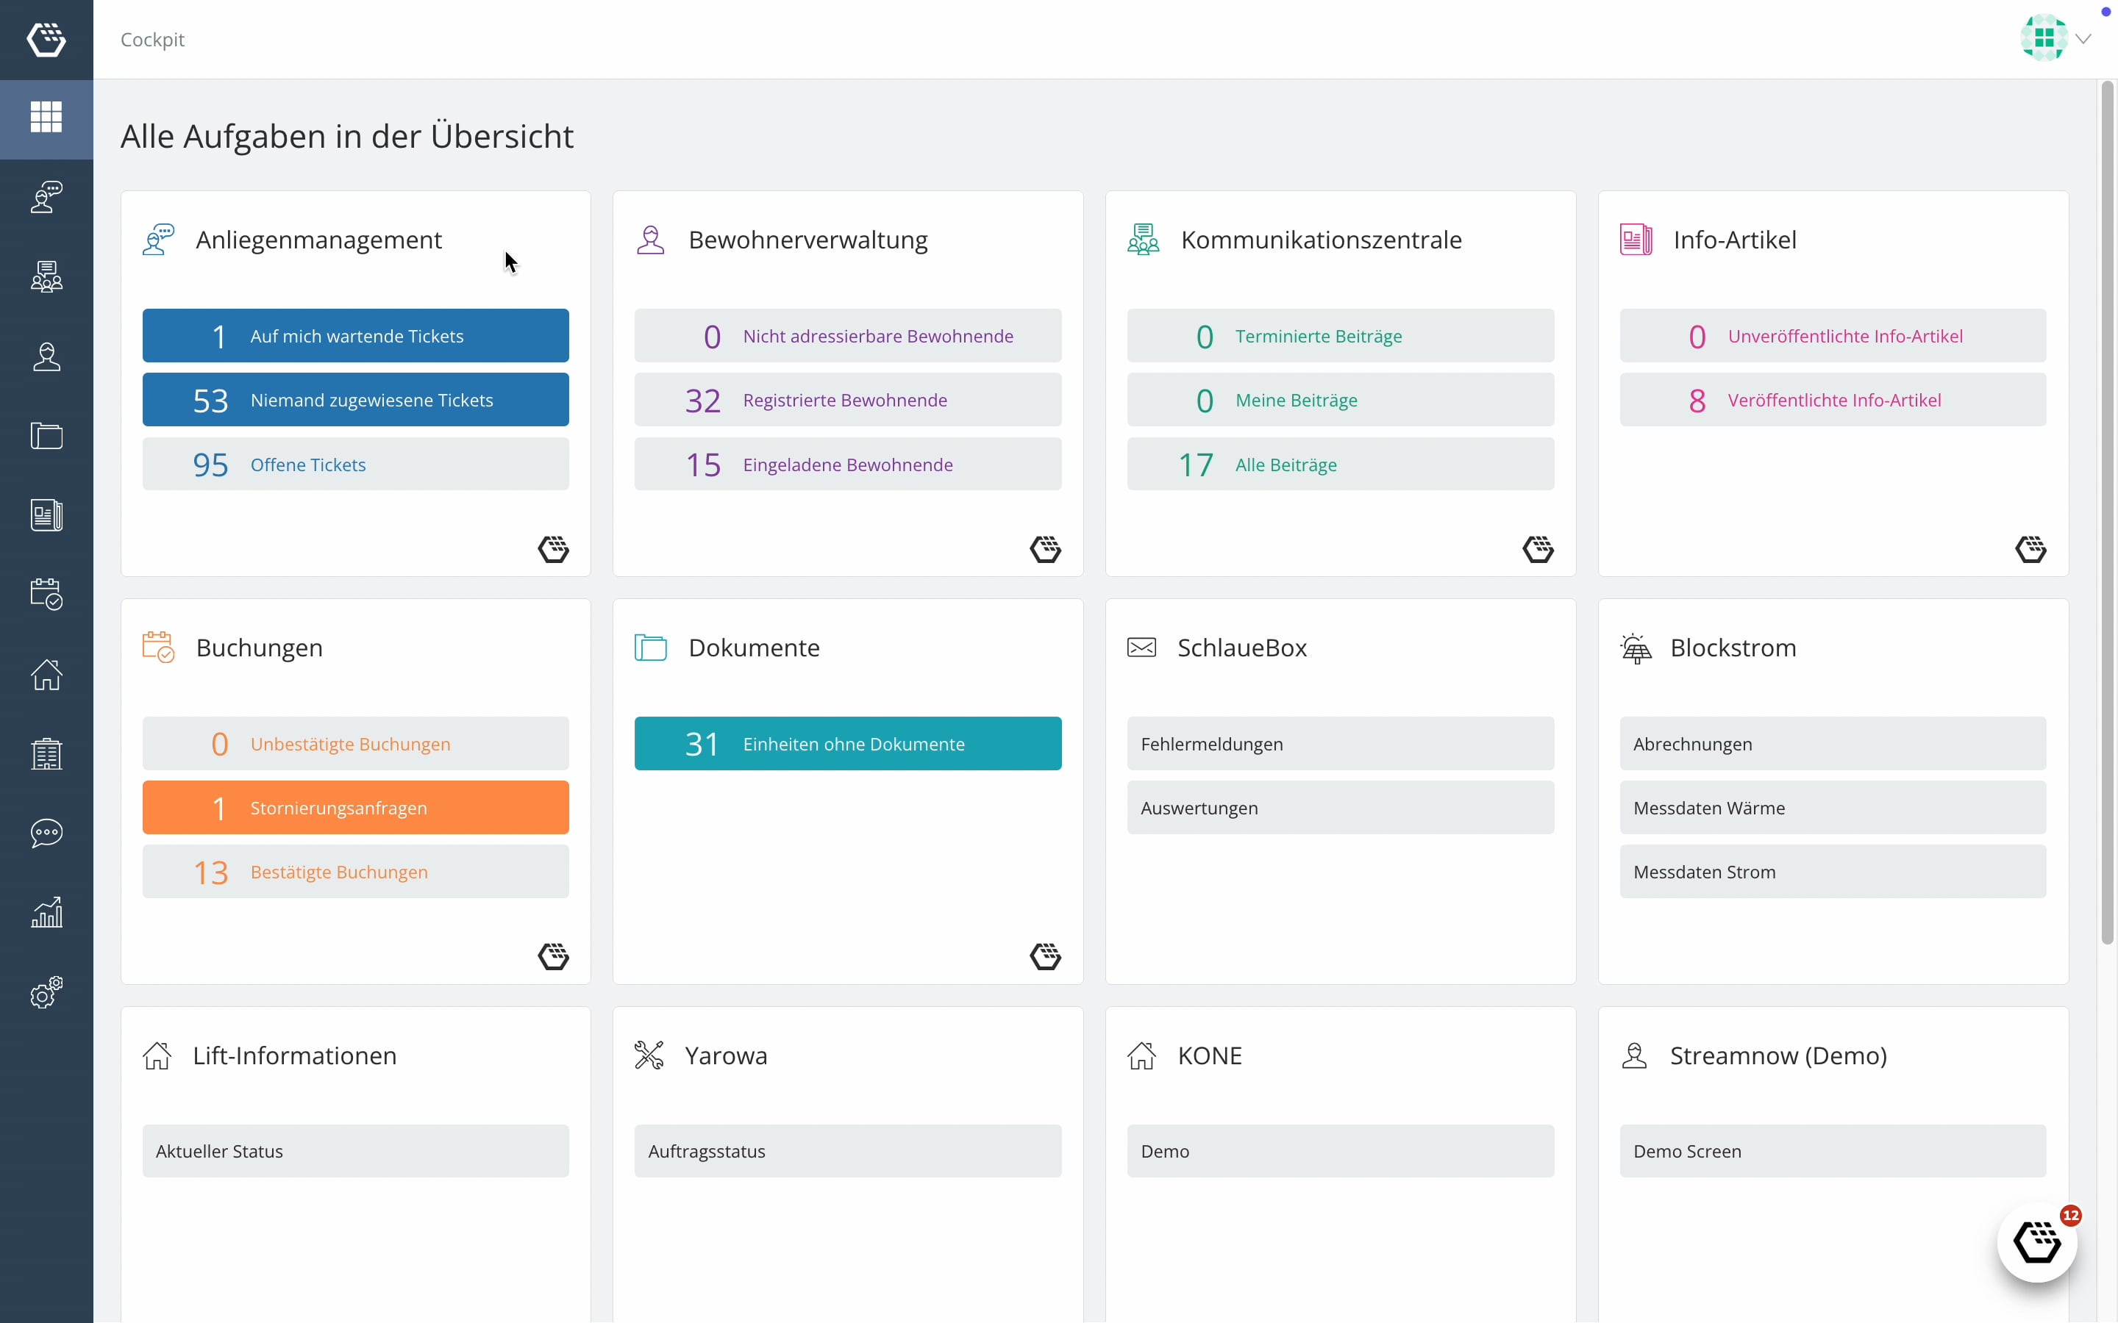Click the user avatar in top bar
Screen dimensions: 2118x1323
pyautogui.click(x=2043, y=38)
